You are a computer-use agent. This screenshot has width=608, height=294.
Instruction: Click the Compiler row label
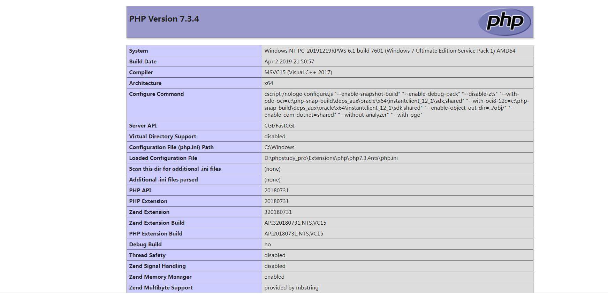pos(141,72)
